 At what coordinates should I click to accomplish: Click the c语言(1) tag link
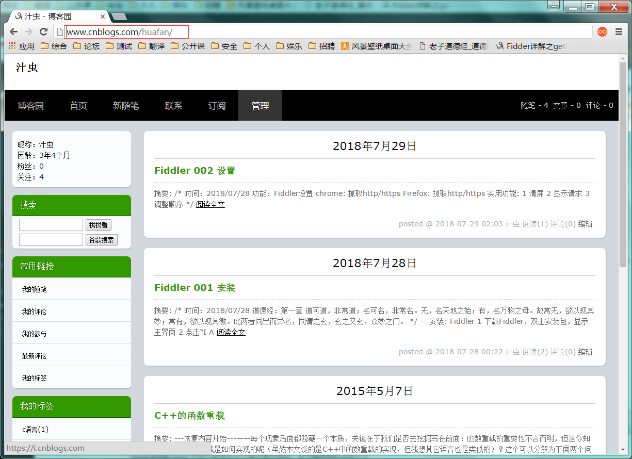tap(35, 429)
